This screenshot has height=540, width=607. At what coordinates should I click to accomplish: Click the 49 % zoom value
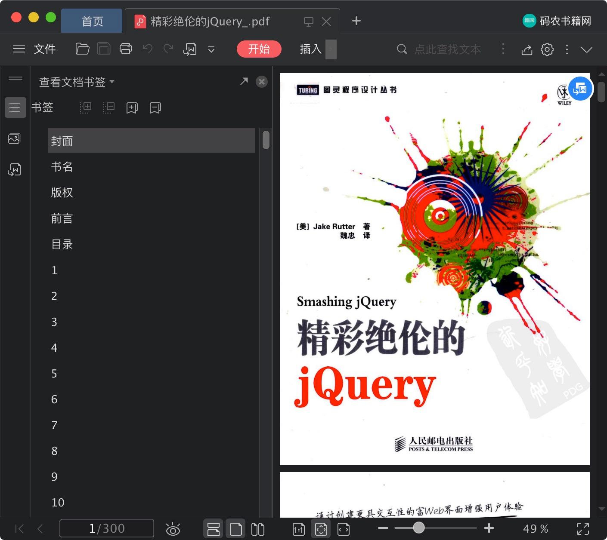(536, 528)
